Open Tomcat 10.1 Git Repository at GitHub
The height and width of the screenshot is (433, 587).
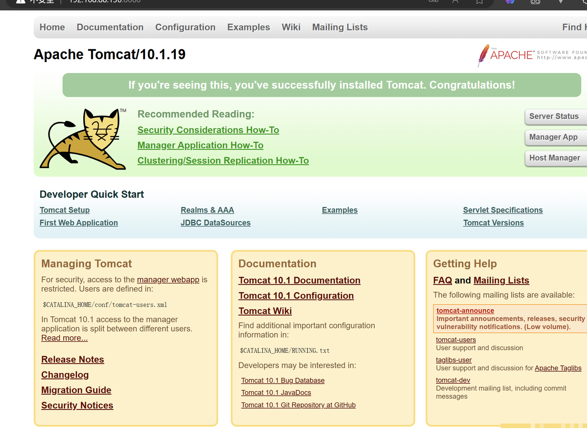[x=298, y=405]
